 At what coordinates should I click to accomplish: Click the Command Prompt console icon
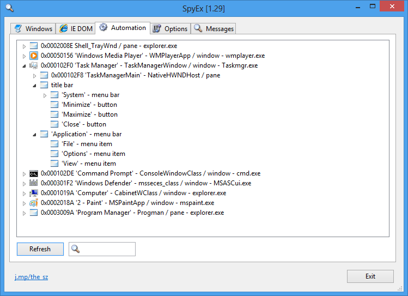tap(34, 174)
